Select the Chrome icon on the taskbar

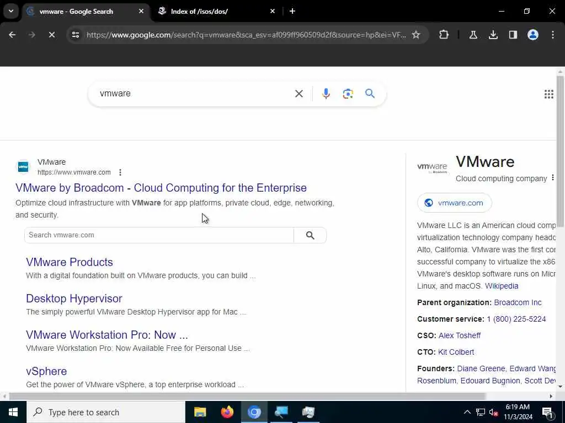tap(254, 412)
